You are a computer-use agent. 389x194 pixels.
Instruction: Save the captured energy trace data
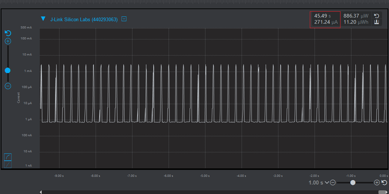[376, 22]
